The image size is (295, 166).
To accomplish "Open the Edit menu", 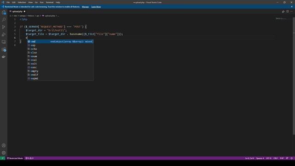I will (x=14, y=2).
